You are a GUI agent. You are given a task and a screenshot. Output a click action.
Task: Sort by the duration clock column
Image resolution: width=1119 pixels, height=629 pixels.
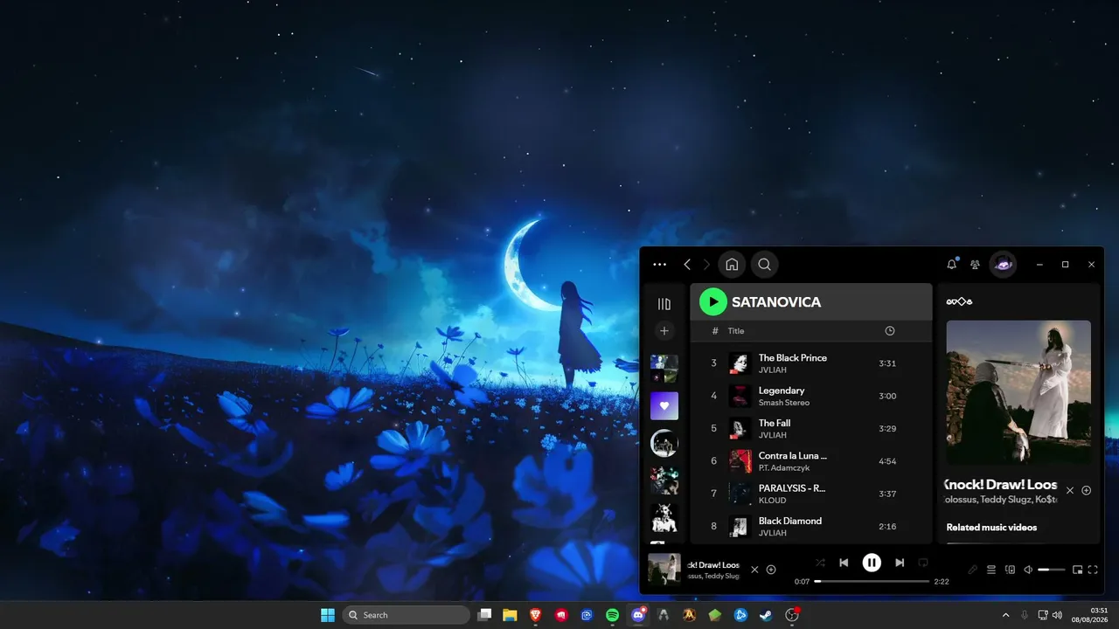point(890,331)
